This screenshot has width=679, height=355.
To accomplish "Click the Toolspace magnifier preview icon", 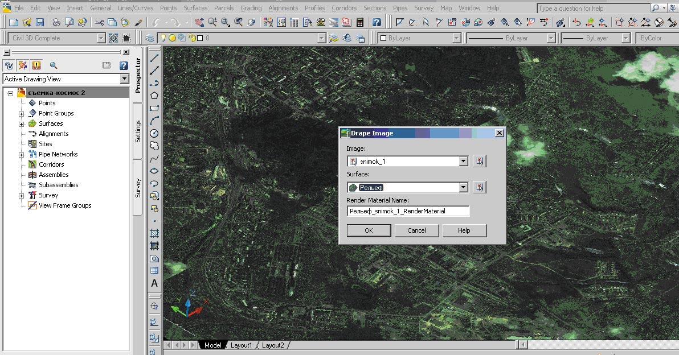I will coord(54,65).
